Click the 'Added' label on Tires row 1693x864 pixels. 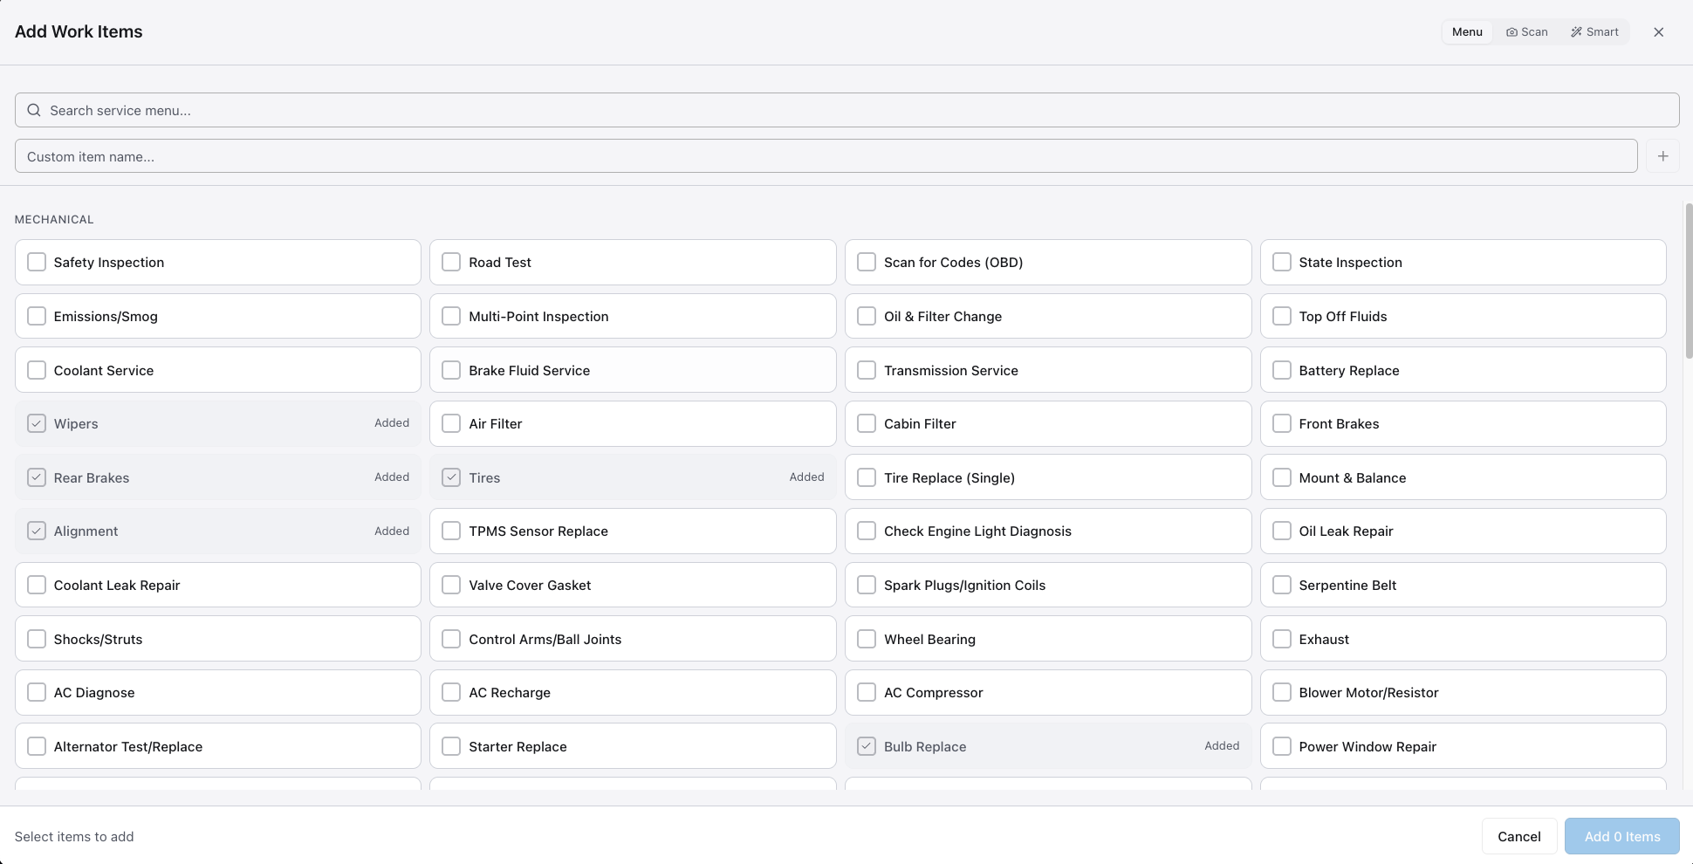(x=806, y=477)
